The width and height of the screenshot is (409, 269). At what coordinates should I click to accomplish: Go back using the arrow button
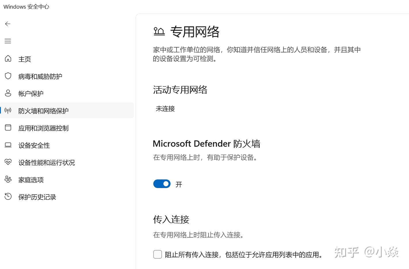[x=8, y=24]
